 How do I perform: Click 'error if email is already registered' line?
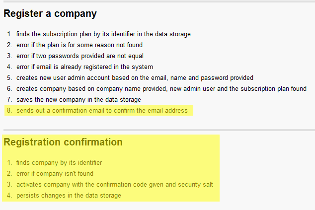coord(84,67)
